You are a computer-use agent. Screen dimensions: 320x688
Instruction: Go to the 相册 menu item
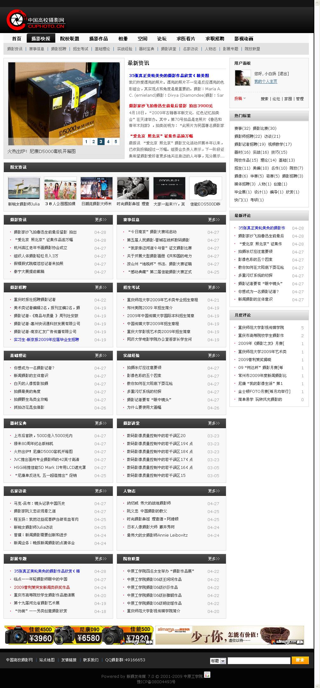pyautogui.click(x=123, y=38)
